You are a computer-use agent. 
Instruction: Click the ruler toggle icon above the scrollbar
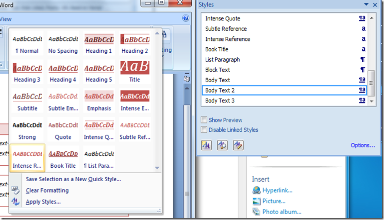pyautogui.click(x=187, y=79)
